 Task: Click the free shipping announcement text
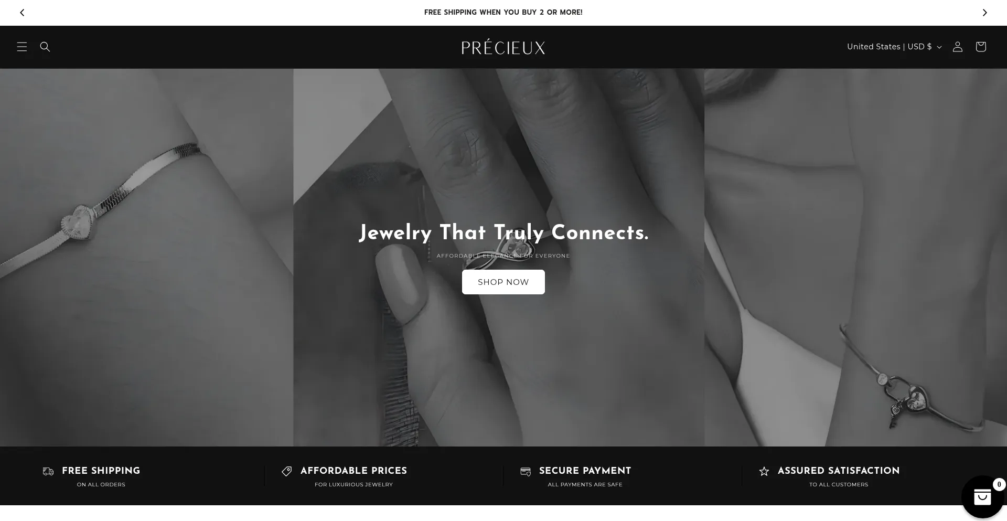pos(504,12)
